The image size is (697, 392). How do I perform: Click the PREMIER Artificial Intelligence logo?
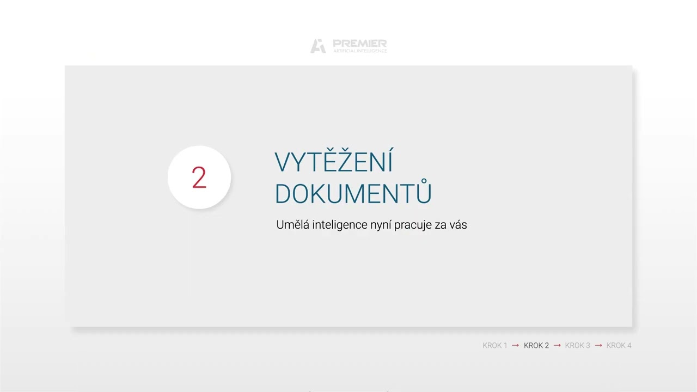click(x=348, y=46)
